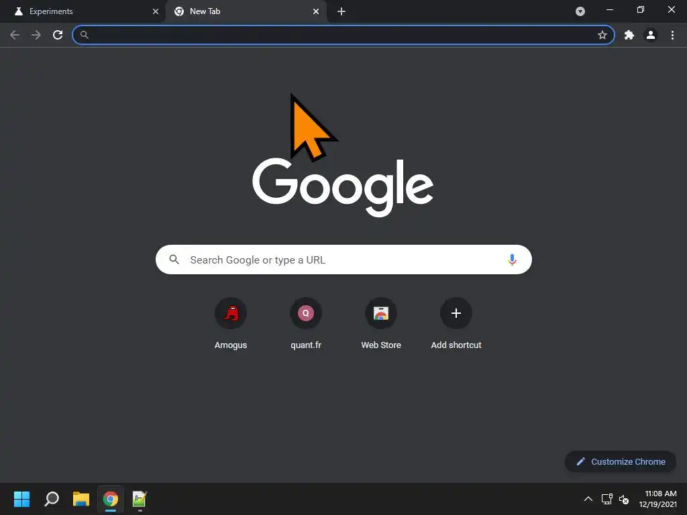Open the quant.fr shortcut
The image size is (687, 515).
coord(306,324)
